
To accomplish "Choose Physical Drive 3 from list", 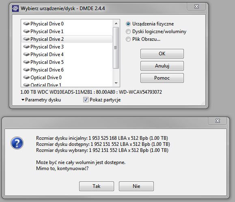I will point(67,47).
